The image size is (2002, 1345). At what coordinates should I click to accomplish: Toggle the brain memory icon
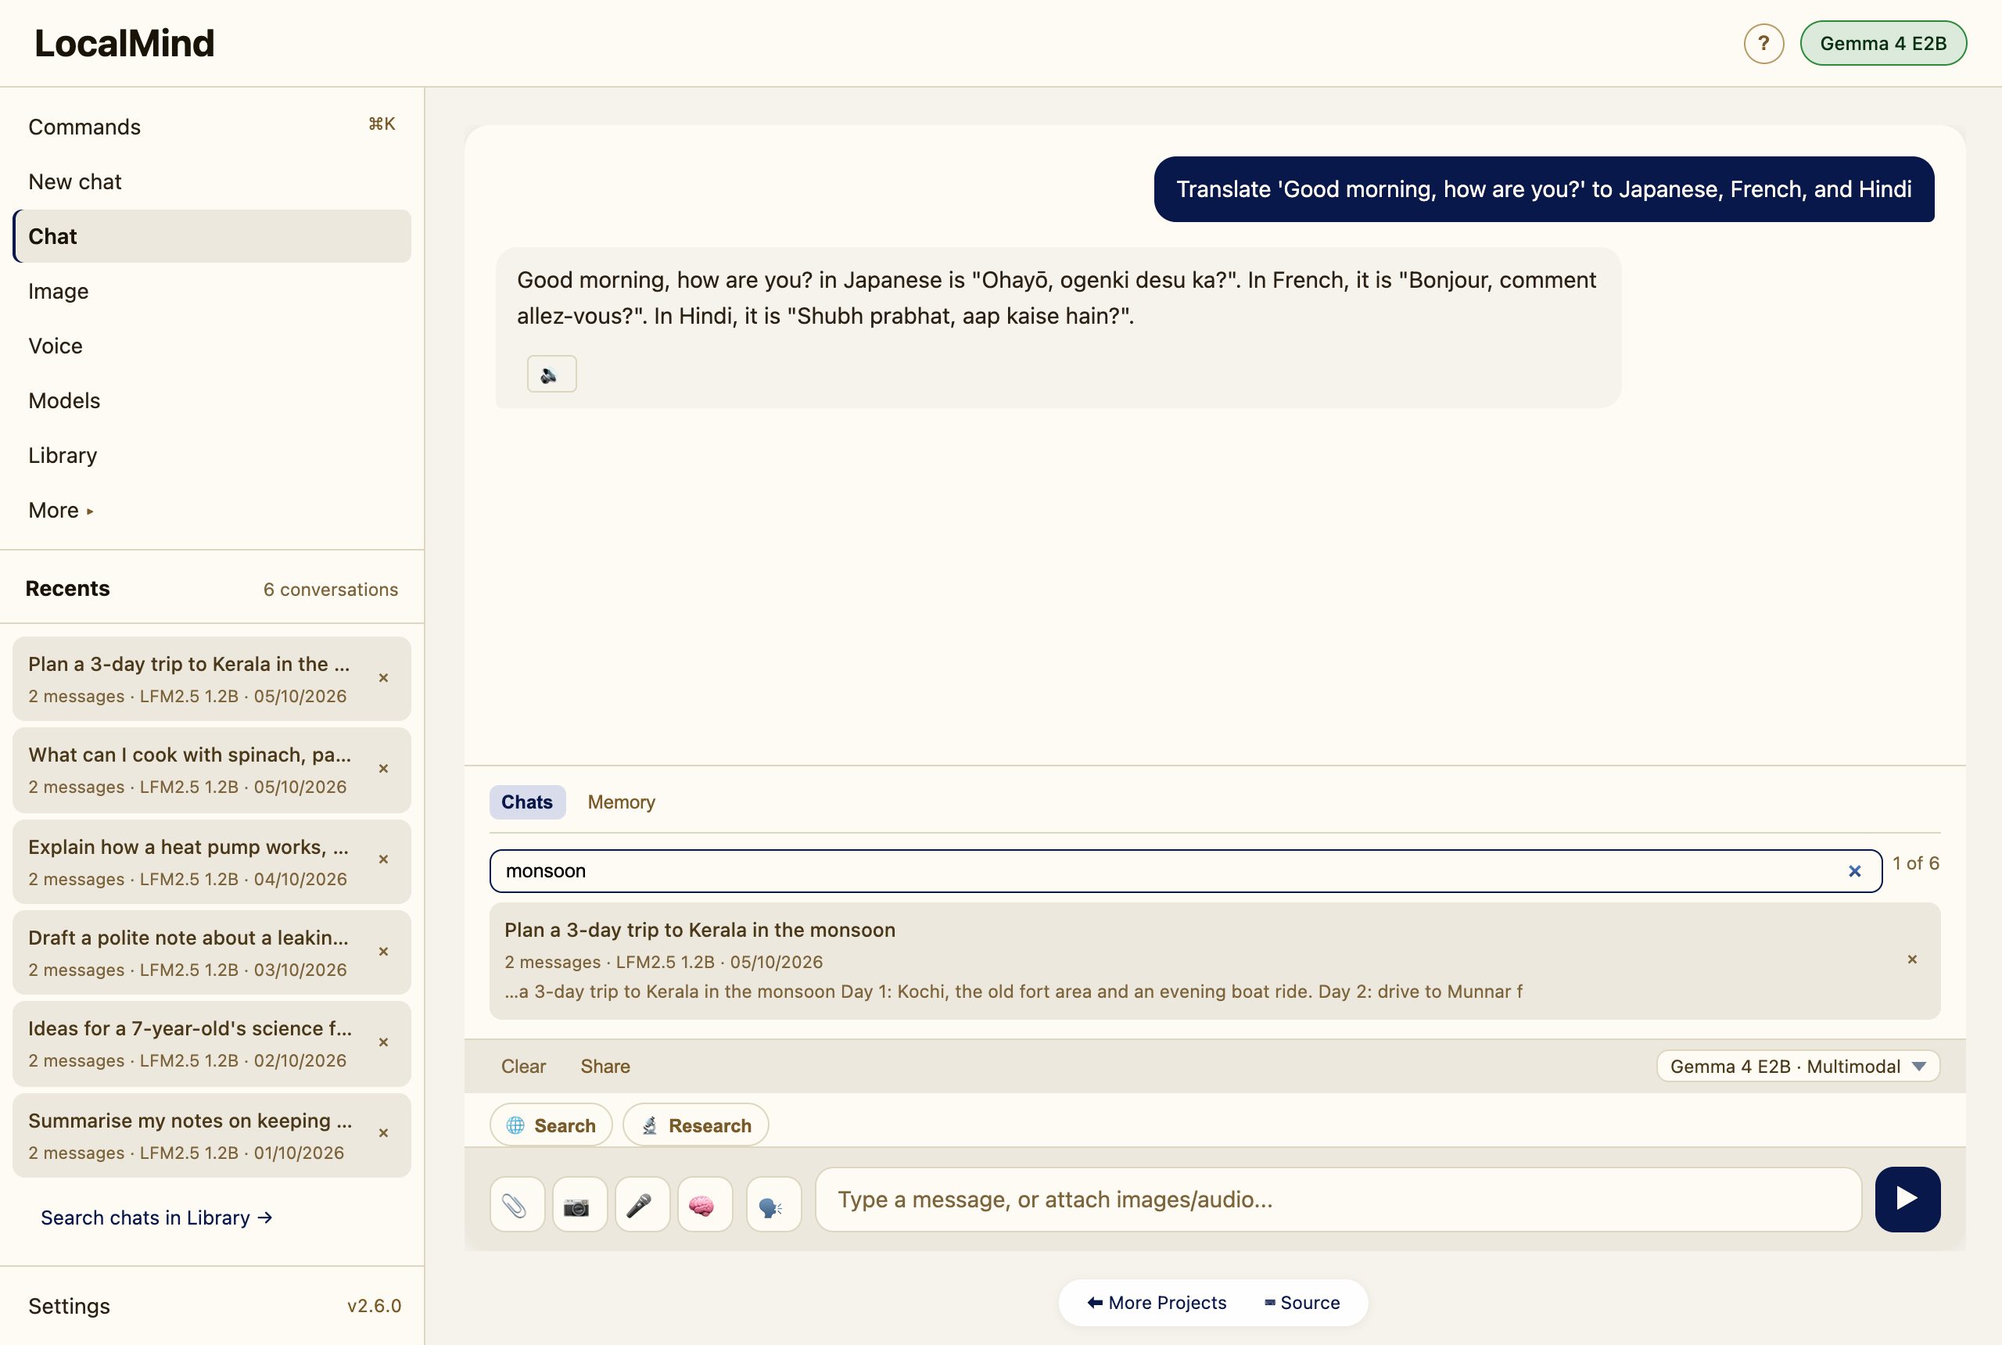coord(705,1204)
